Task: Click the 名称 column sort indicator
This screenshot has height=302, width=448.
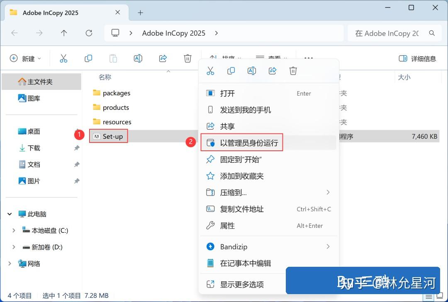Action: coord(168,72)
